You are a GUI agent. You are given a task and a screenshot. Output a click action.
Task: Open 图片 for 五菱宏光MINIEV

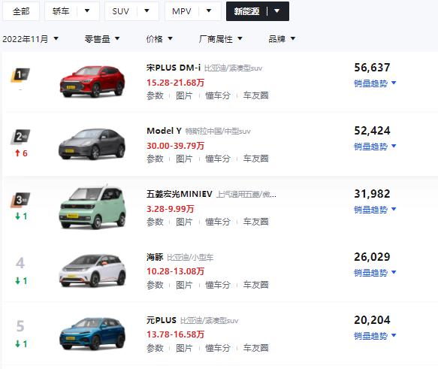pos(184,222)
